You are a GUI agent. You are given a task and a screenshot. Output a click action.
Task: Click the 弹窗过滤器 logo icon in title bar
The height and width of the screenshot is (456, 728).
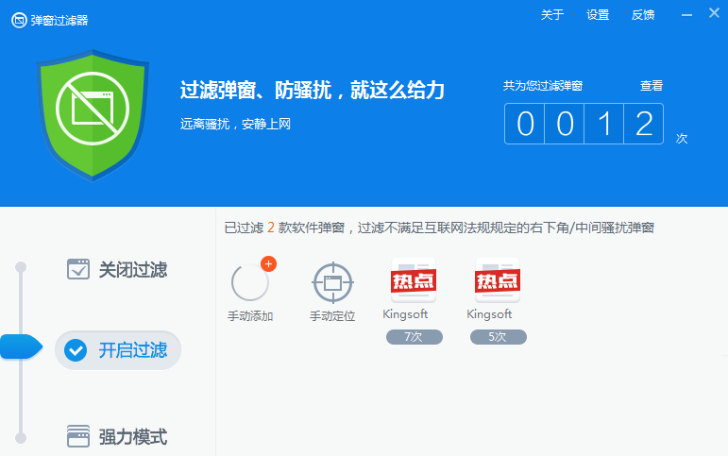[19, 21]
